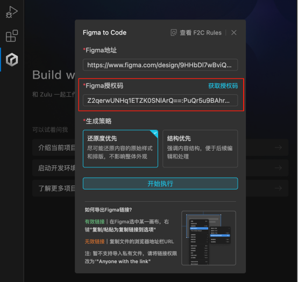Open the Run and Debug sidebar icon
The height and width of the screenshot is (282, 298).
pyautogui.click(x=12, y=12)
